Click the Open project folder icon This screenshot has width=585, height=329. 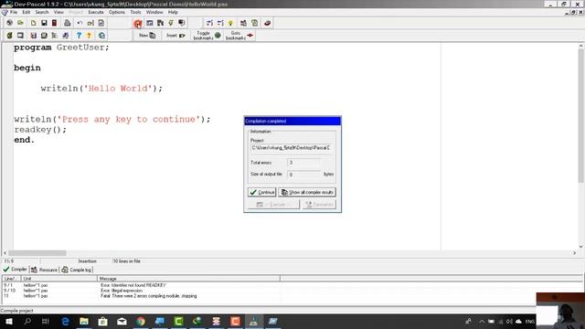pos(20,23)
